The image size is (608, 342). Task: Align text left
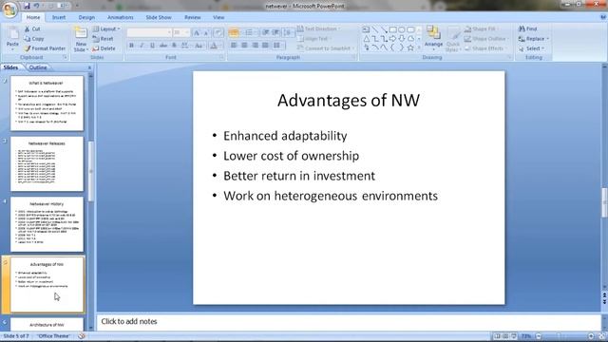[x=234, y=46]
